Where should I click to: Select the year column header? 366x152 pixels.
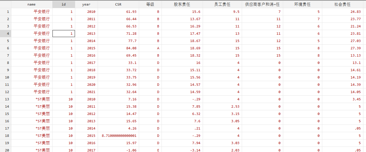[86, 4]
